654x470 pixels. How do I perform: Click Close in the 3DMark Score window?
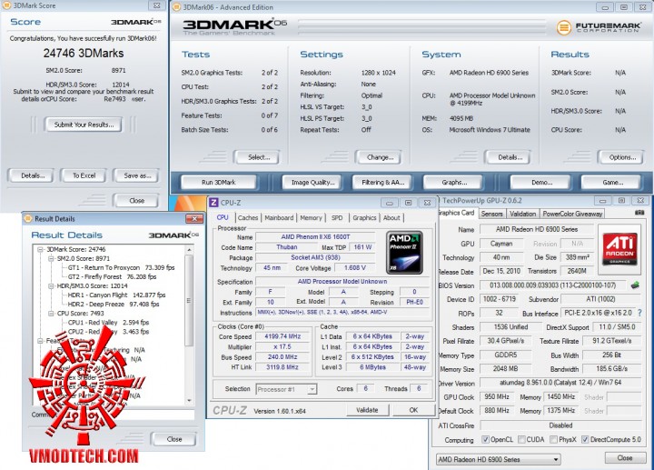click(136, 200)
